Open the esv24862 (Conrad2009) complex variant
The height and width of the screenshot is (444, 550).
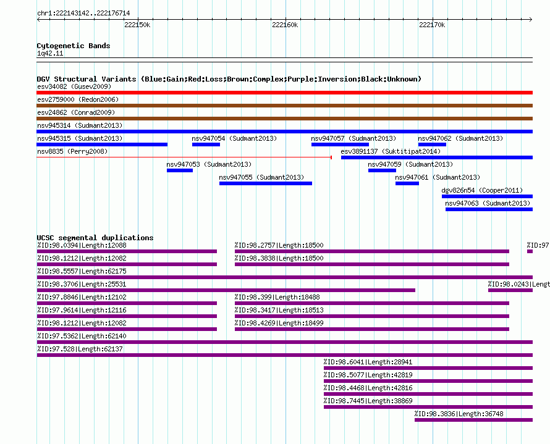tap(284, 119)
